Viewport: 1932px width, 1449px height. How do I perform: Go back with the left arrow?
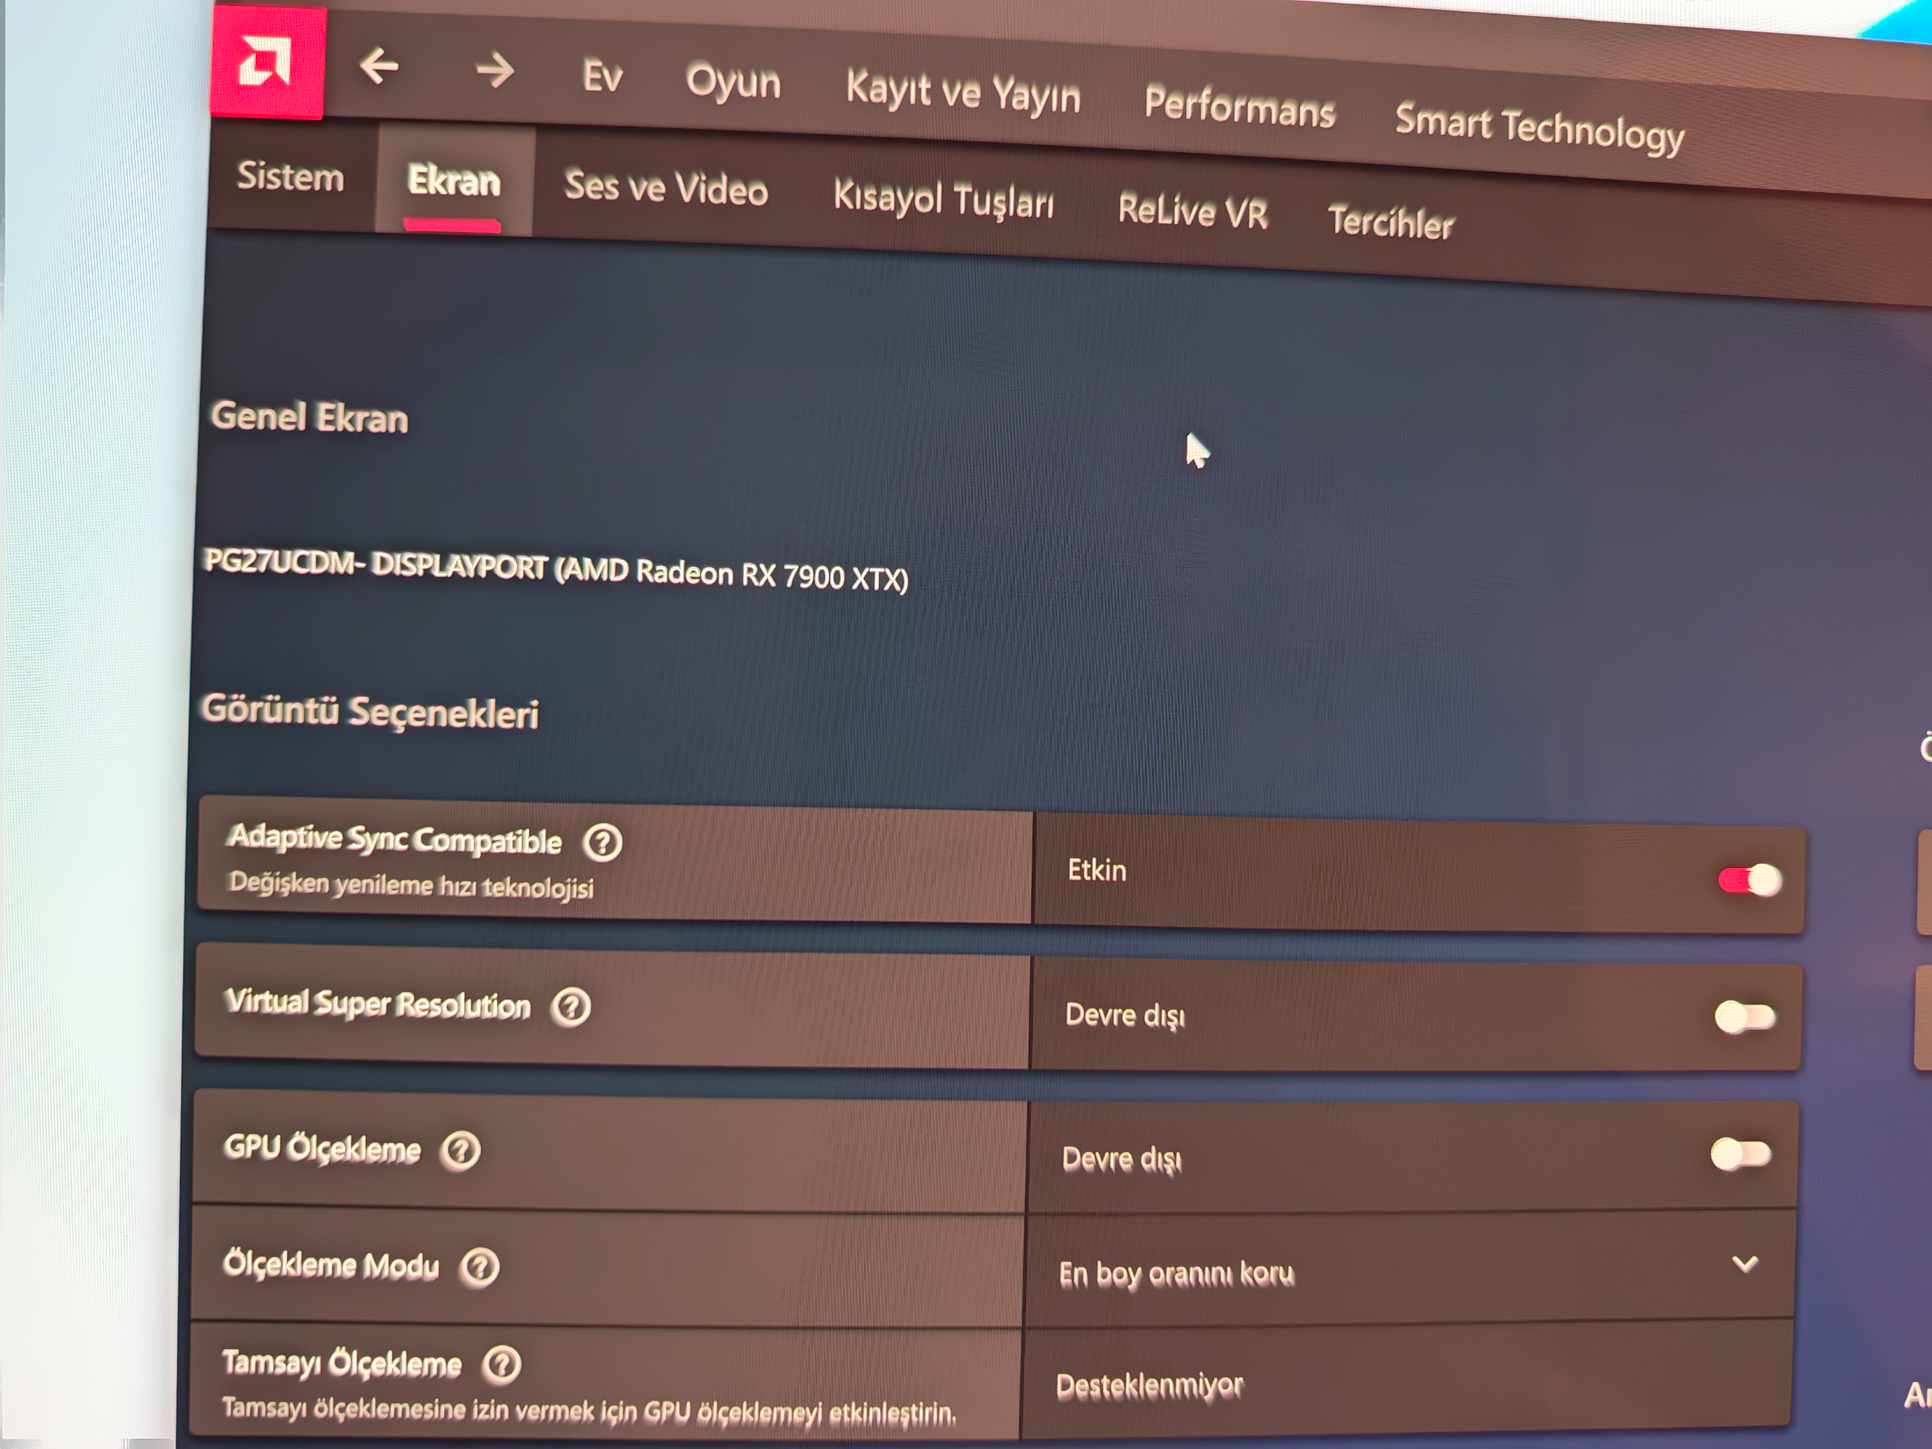coord(379,66)
